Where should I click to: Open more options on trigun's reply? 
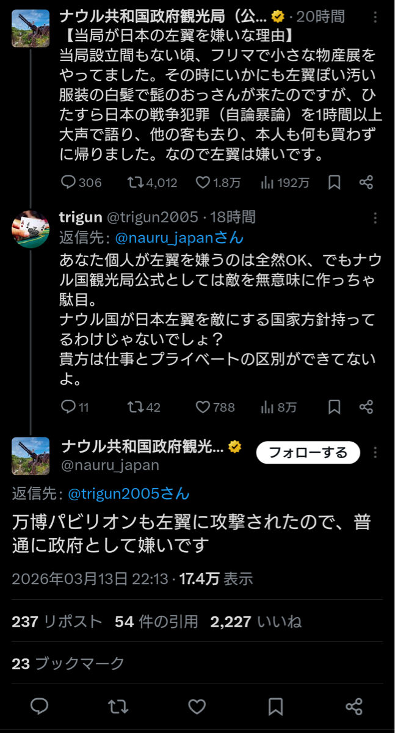(x=375, y=217)
